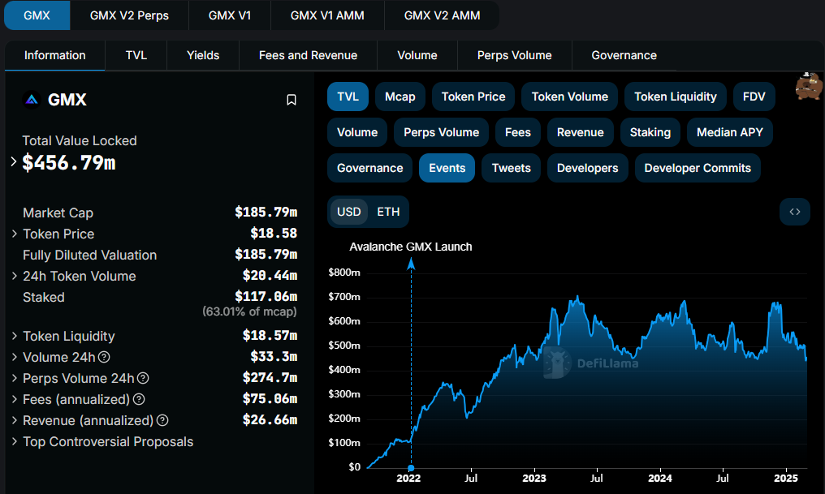Expand Top Controversial Proposals section
Viewport: 825px width, 494px height.
pos(15,441)
